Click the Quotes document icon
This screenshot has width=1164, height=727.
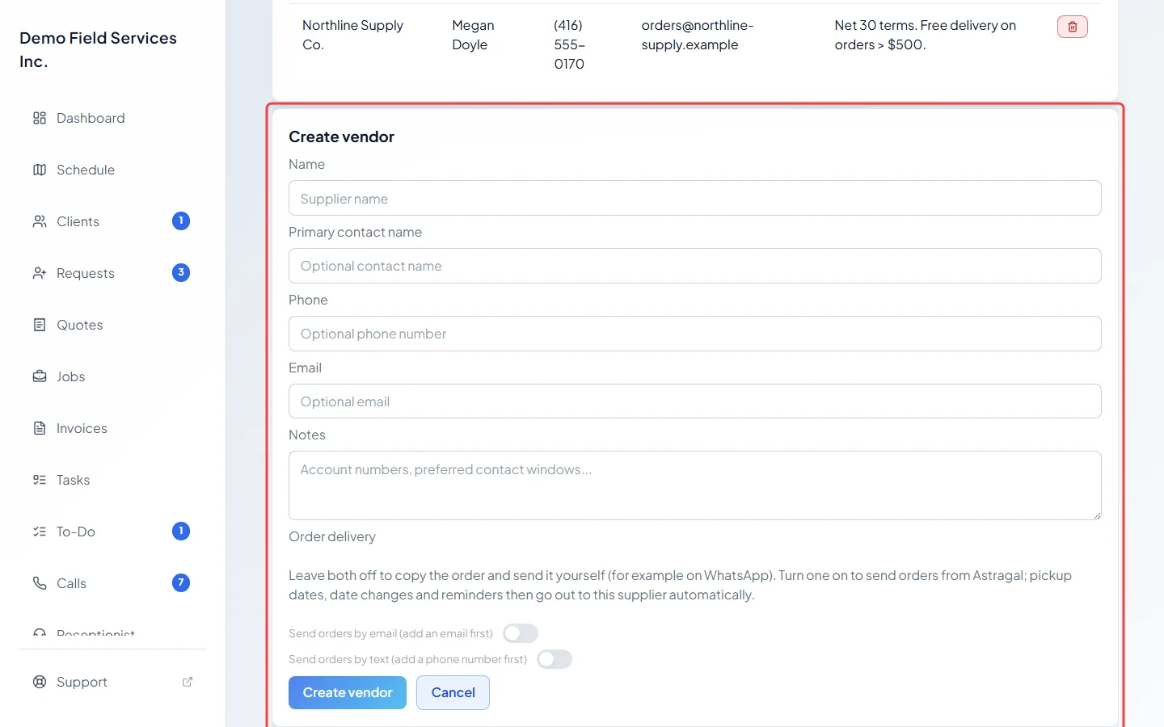[x=40, y=325]
